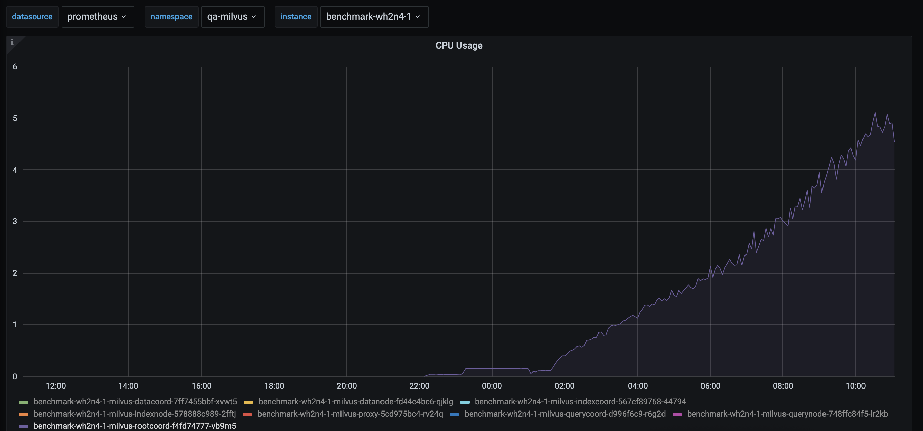
Task: Open the CPU Usage panel title menu
Action: (459, 45)
